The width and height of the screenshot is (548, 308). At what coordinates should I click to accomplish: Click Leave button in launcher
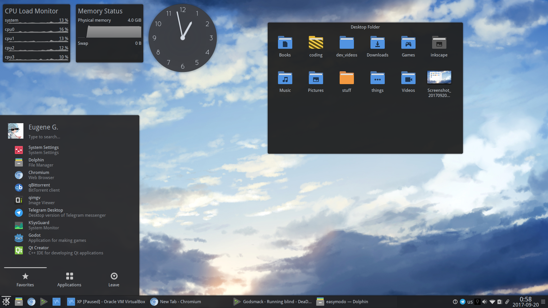point(114,280)
